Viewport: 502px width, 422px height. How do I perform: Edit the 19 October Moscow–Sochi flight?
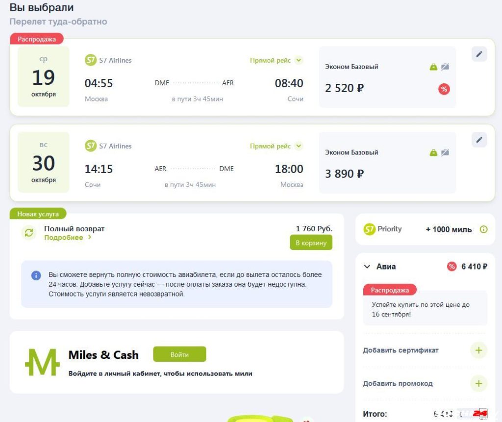coord(479,54)
